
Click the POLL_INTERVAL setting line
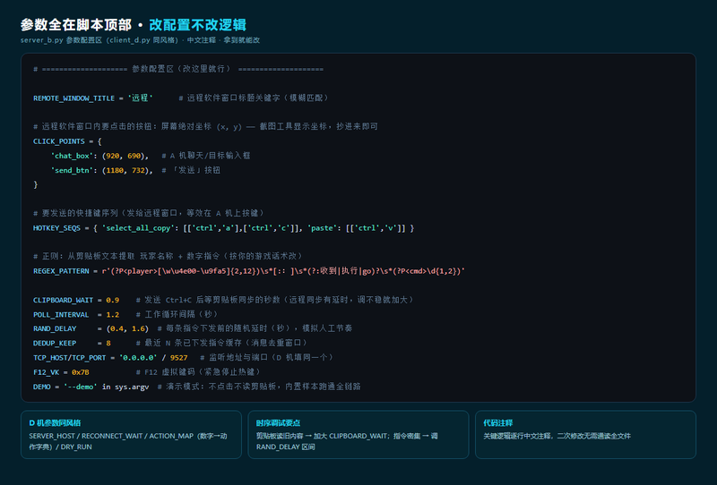tap(125, 315)
